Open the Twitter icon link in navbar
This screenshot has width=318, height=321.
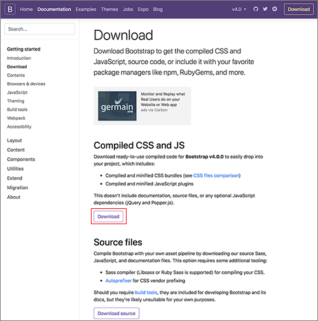265,9
